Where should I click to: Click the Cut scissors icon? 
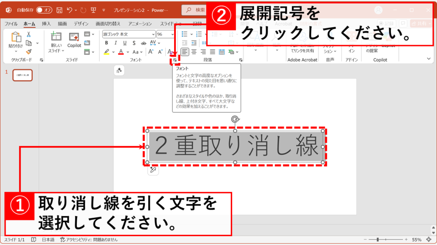29,34
